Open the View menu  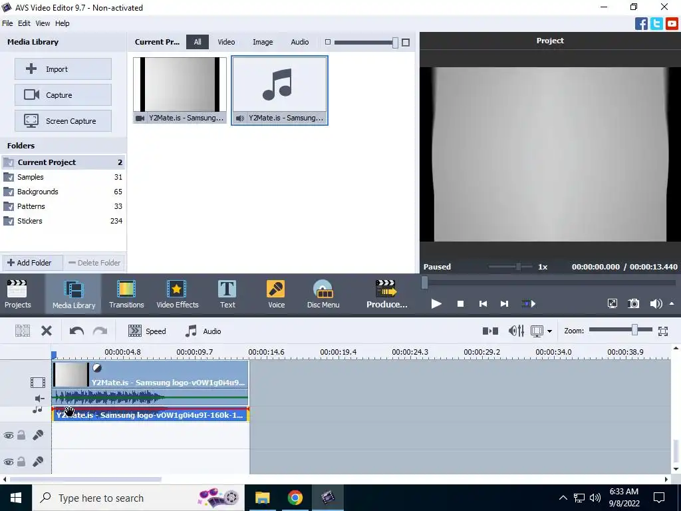pyautogui.click(x=43, y=23)
